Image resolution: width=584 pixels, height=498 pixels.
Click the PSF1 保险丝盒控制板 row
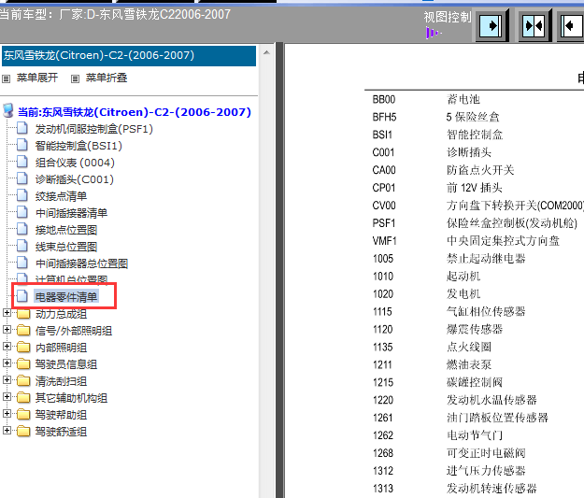coord(474,223)
